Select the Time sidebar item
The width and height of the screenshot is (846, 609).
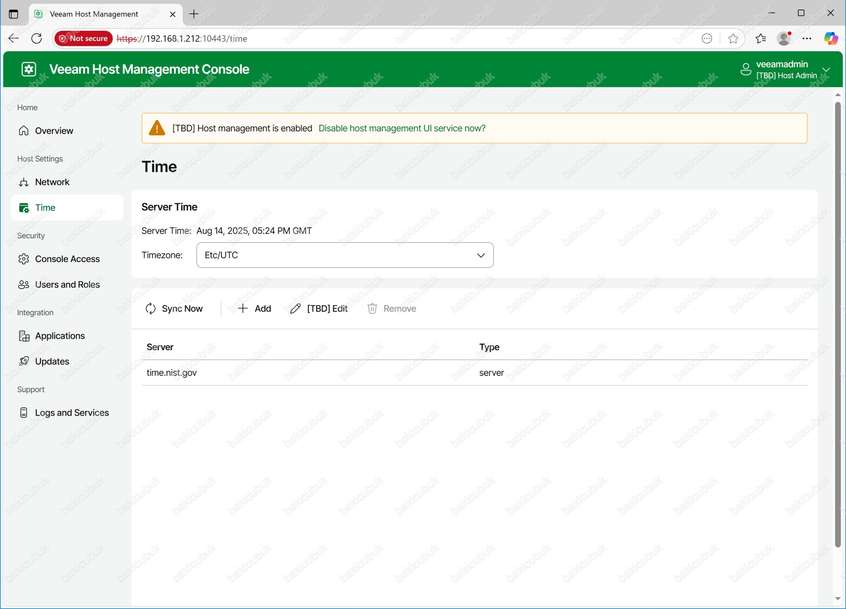click(67, 208)
